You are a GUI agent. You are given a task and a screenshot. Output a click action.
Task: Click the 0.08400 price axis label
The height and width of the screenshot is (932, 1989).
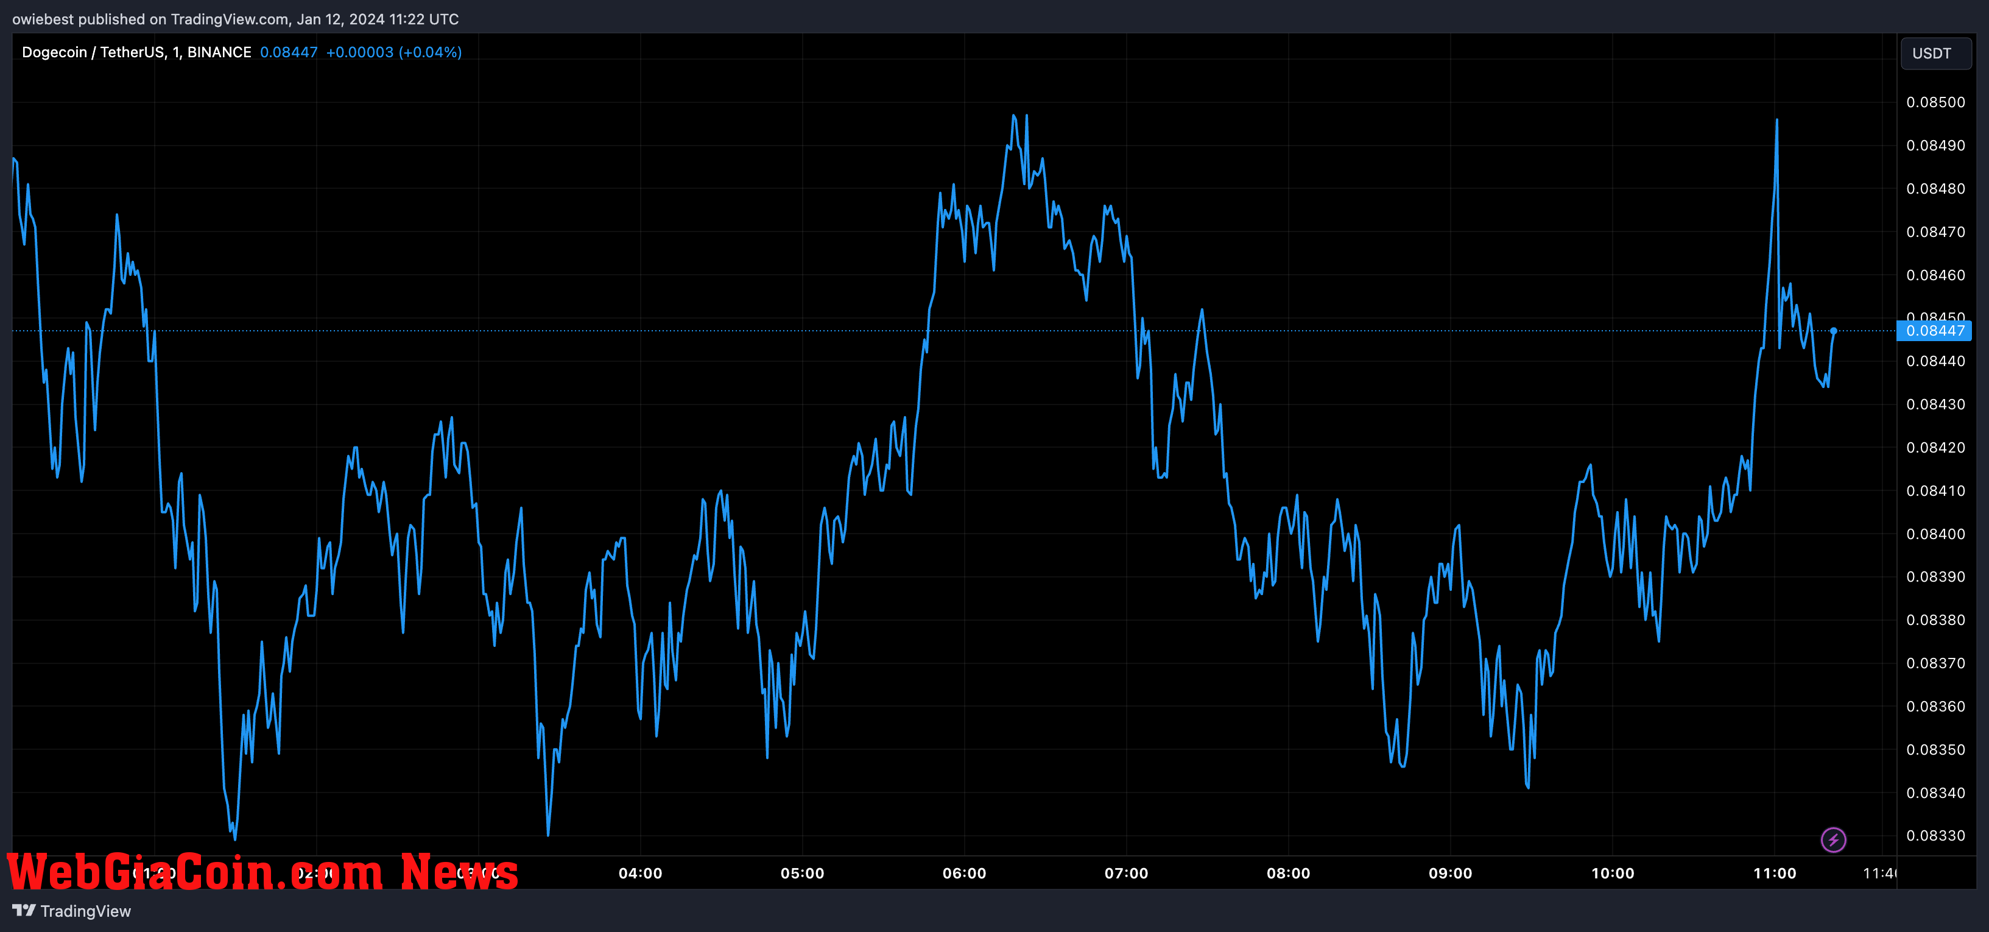tap(1935, 534)
